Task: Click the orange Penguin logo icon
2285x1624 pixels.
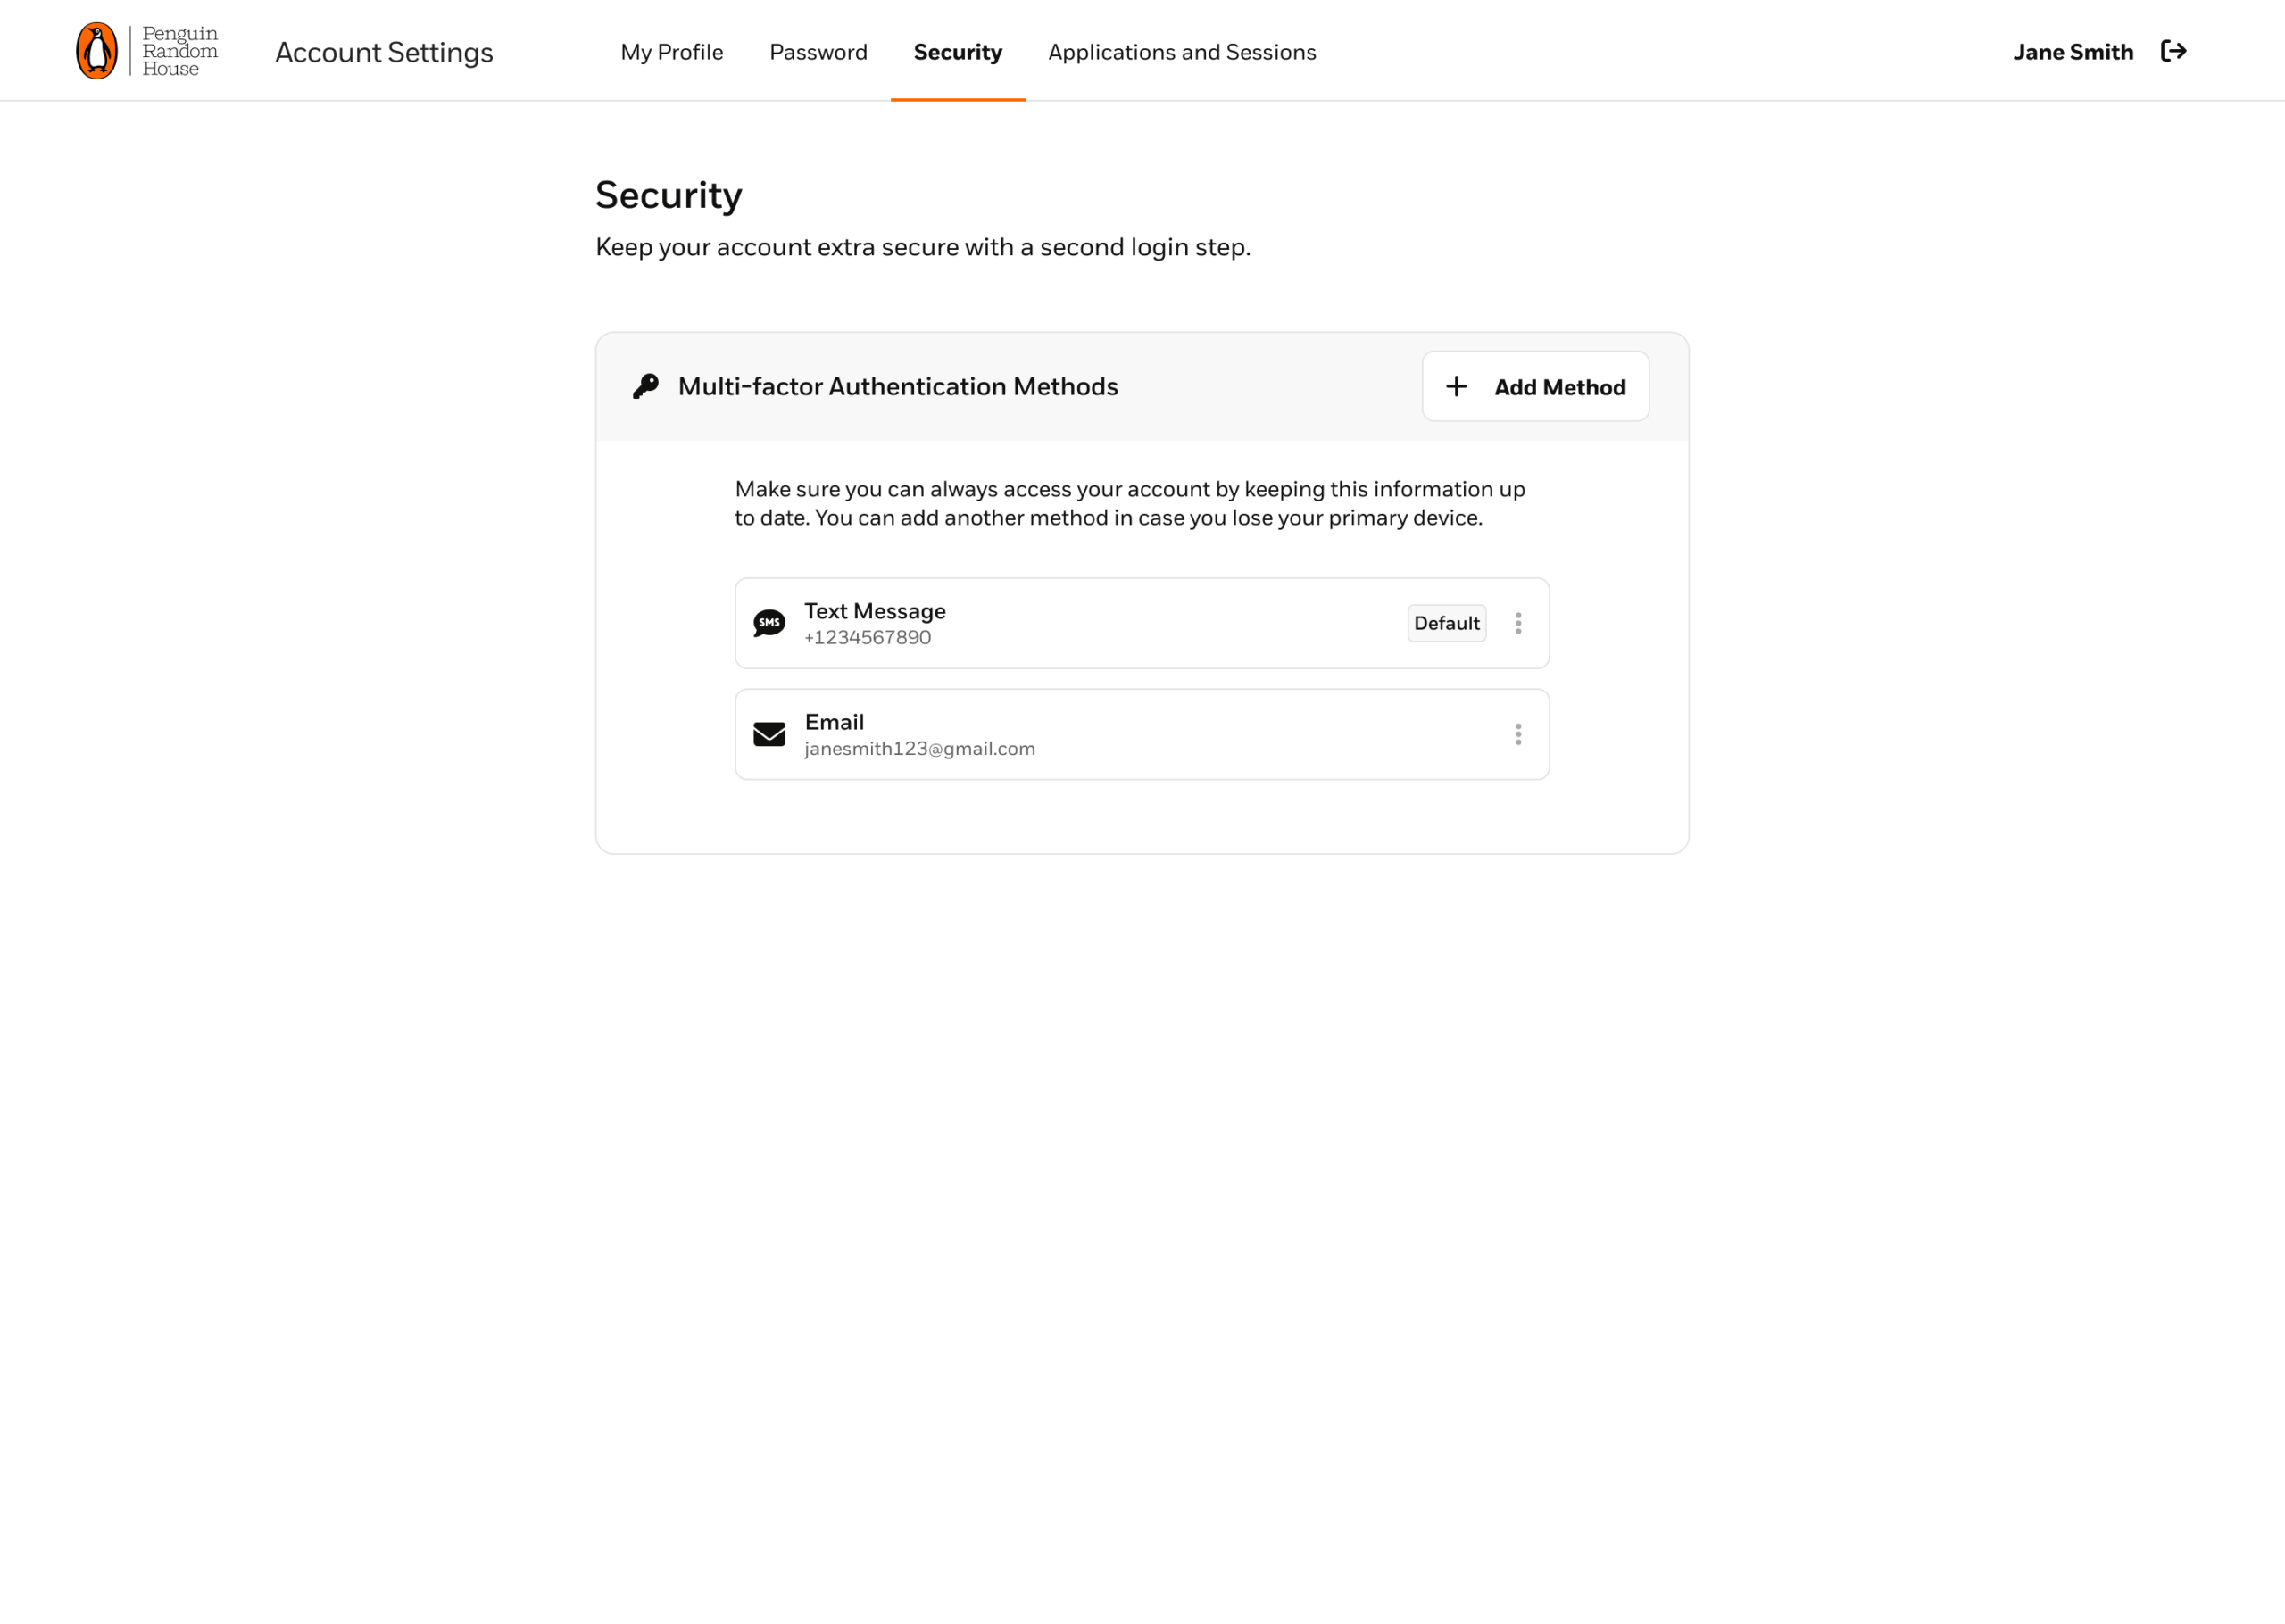Action: coord(97,51)
